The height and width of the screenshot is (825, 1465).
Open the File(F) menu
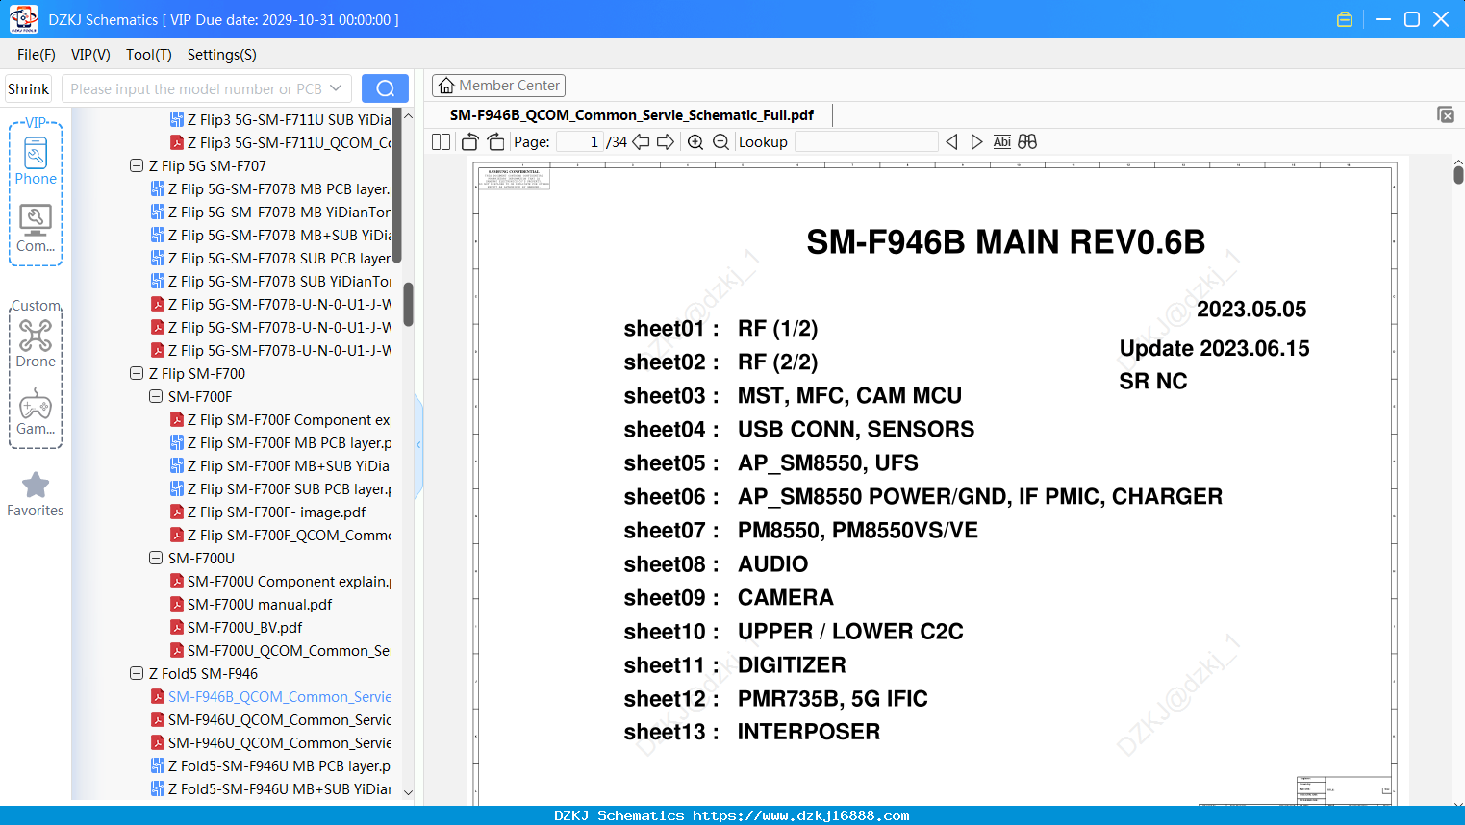tap(37, 55)
